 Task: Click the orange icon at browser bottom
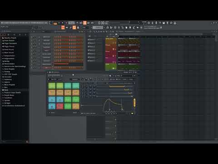click(27, 142)
